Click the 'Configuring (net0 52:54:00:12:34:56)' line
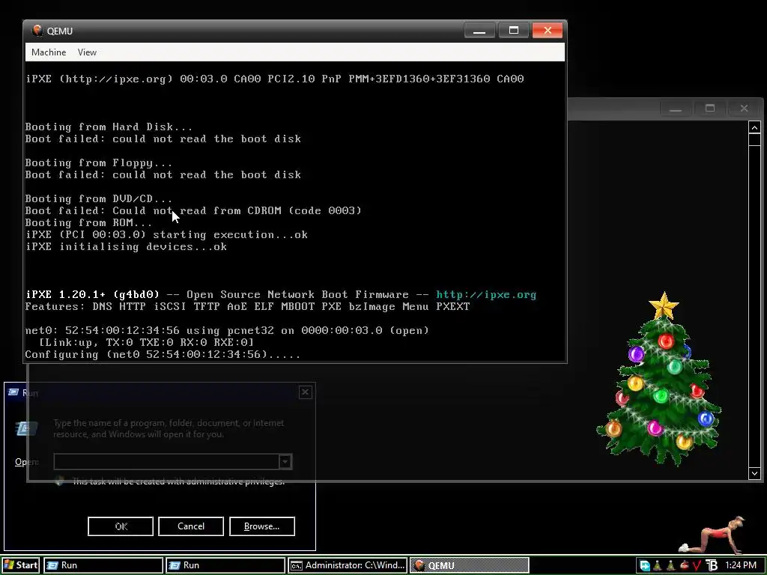 pyautogui.click(x=163, y=354)
